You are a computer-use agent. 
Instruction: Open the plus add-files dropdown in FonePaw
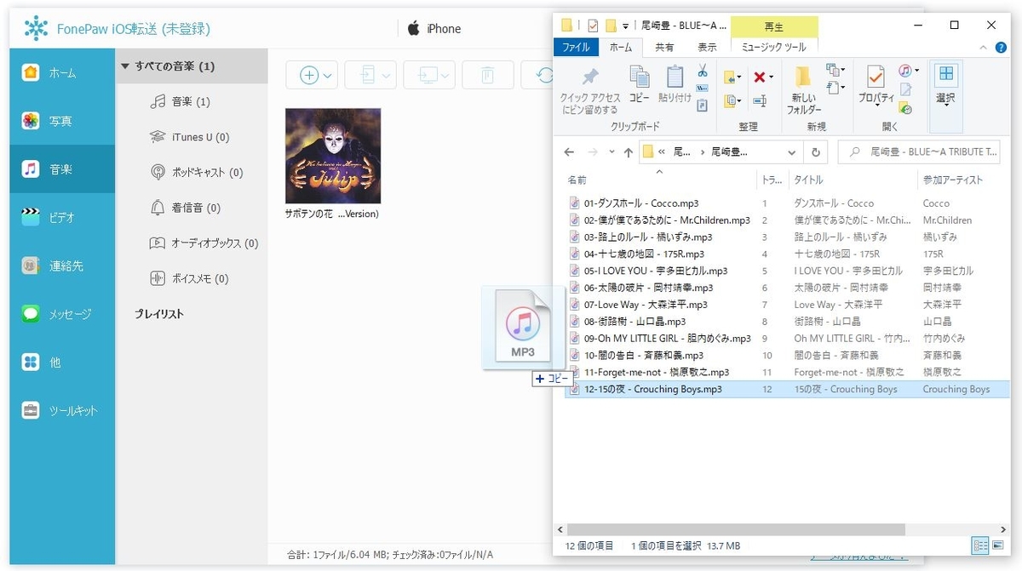point(313,75)
